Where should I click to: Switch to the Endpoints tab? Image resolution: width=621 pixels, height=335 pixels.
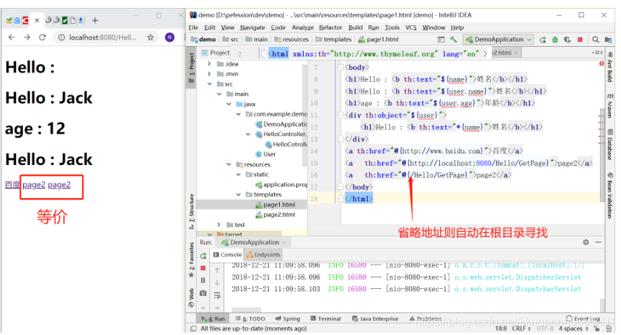(x=263, y=255)
